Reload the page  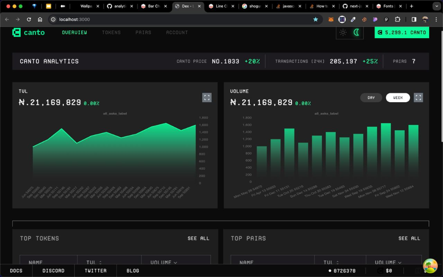tap(29, 19)
